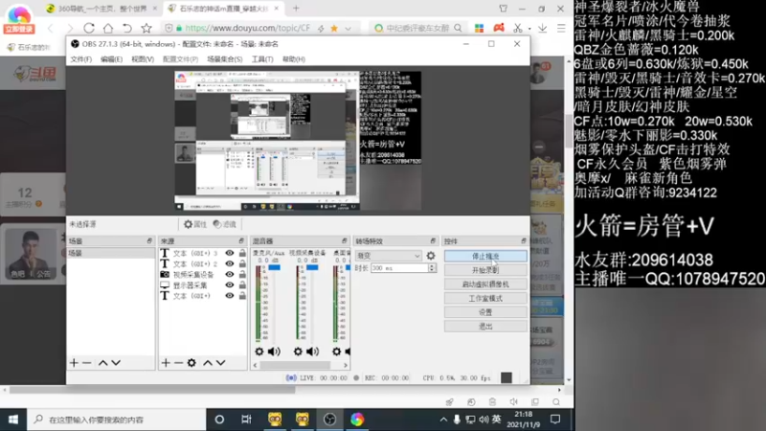The width and height of the screenshot is (766, 431).
Task: Undock the 来源 sources panel
Action: coord(241,241)
